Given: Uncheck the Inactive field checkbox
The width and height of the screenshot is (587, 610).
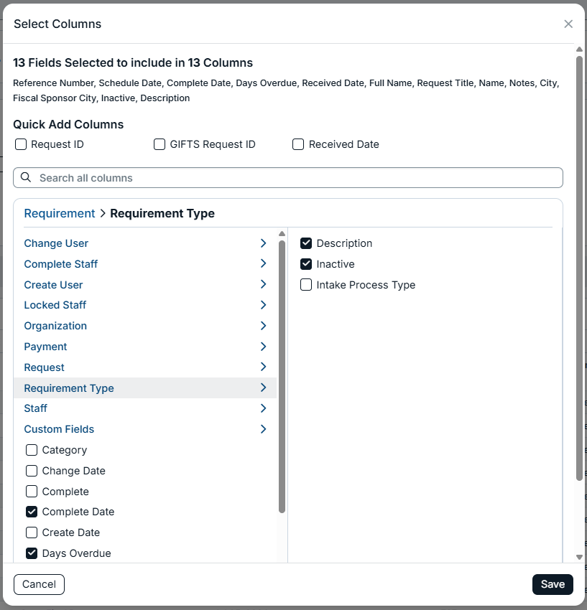Looking at the screenshot, I should coord(306,264).
